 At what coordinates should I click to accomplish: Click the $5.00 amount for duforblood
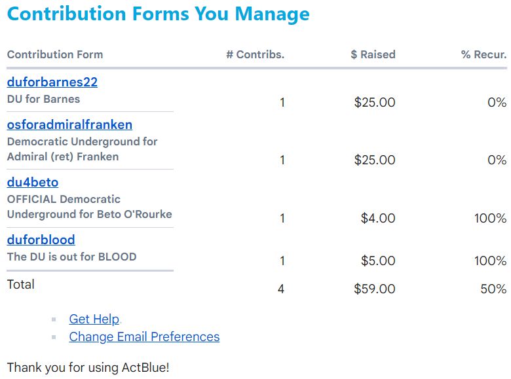click(378, 261)
